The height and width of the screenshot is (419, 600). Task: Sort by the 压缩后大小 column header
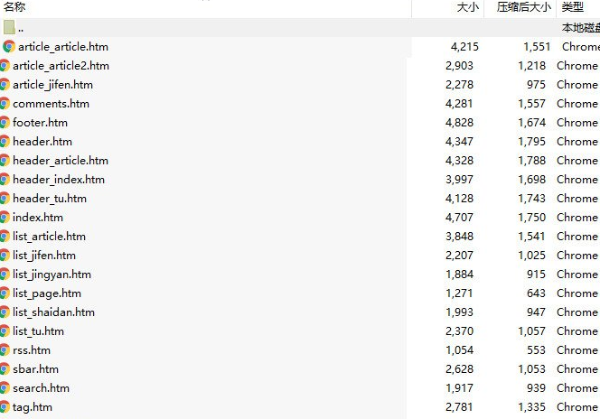click(523, 7)
